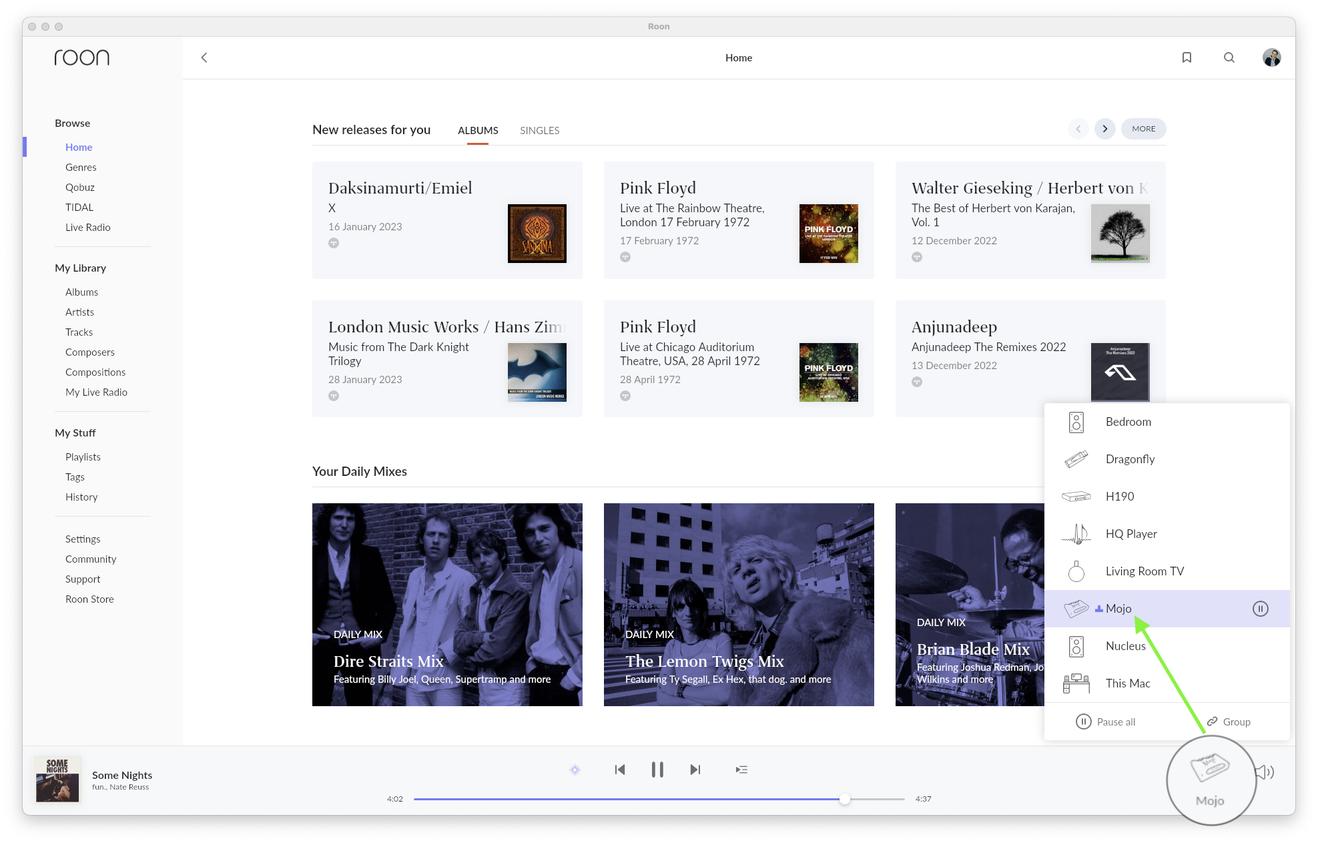Screen dimensions: 1318x843
Task: Select the Bedroom zone
Action: (x=1167, y=422)
